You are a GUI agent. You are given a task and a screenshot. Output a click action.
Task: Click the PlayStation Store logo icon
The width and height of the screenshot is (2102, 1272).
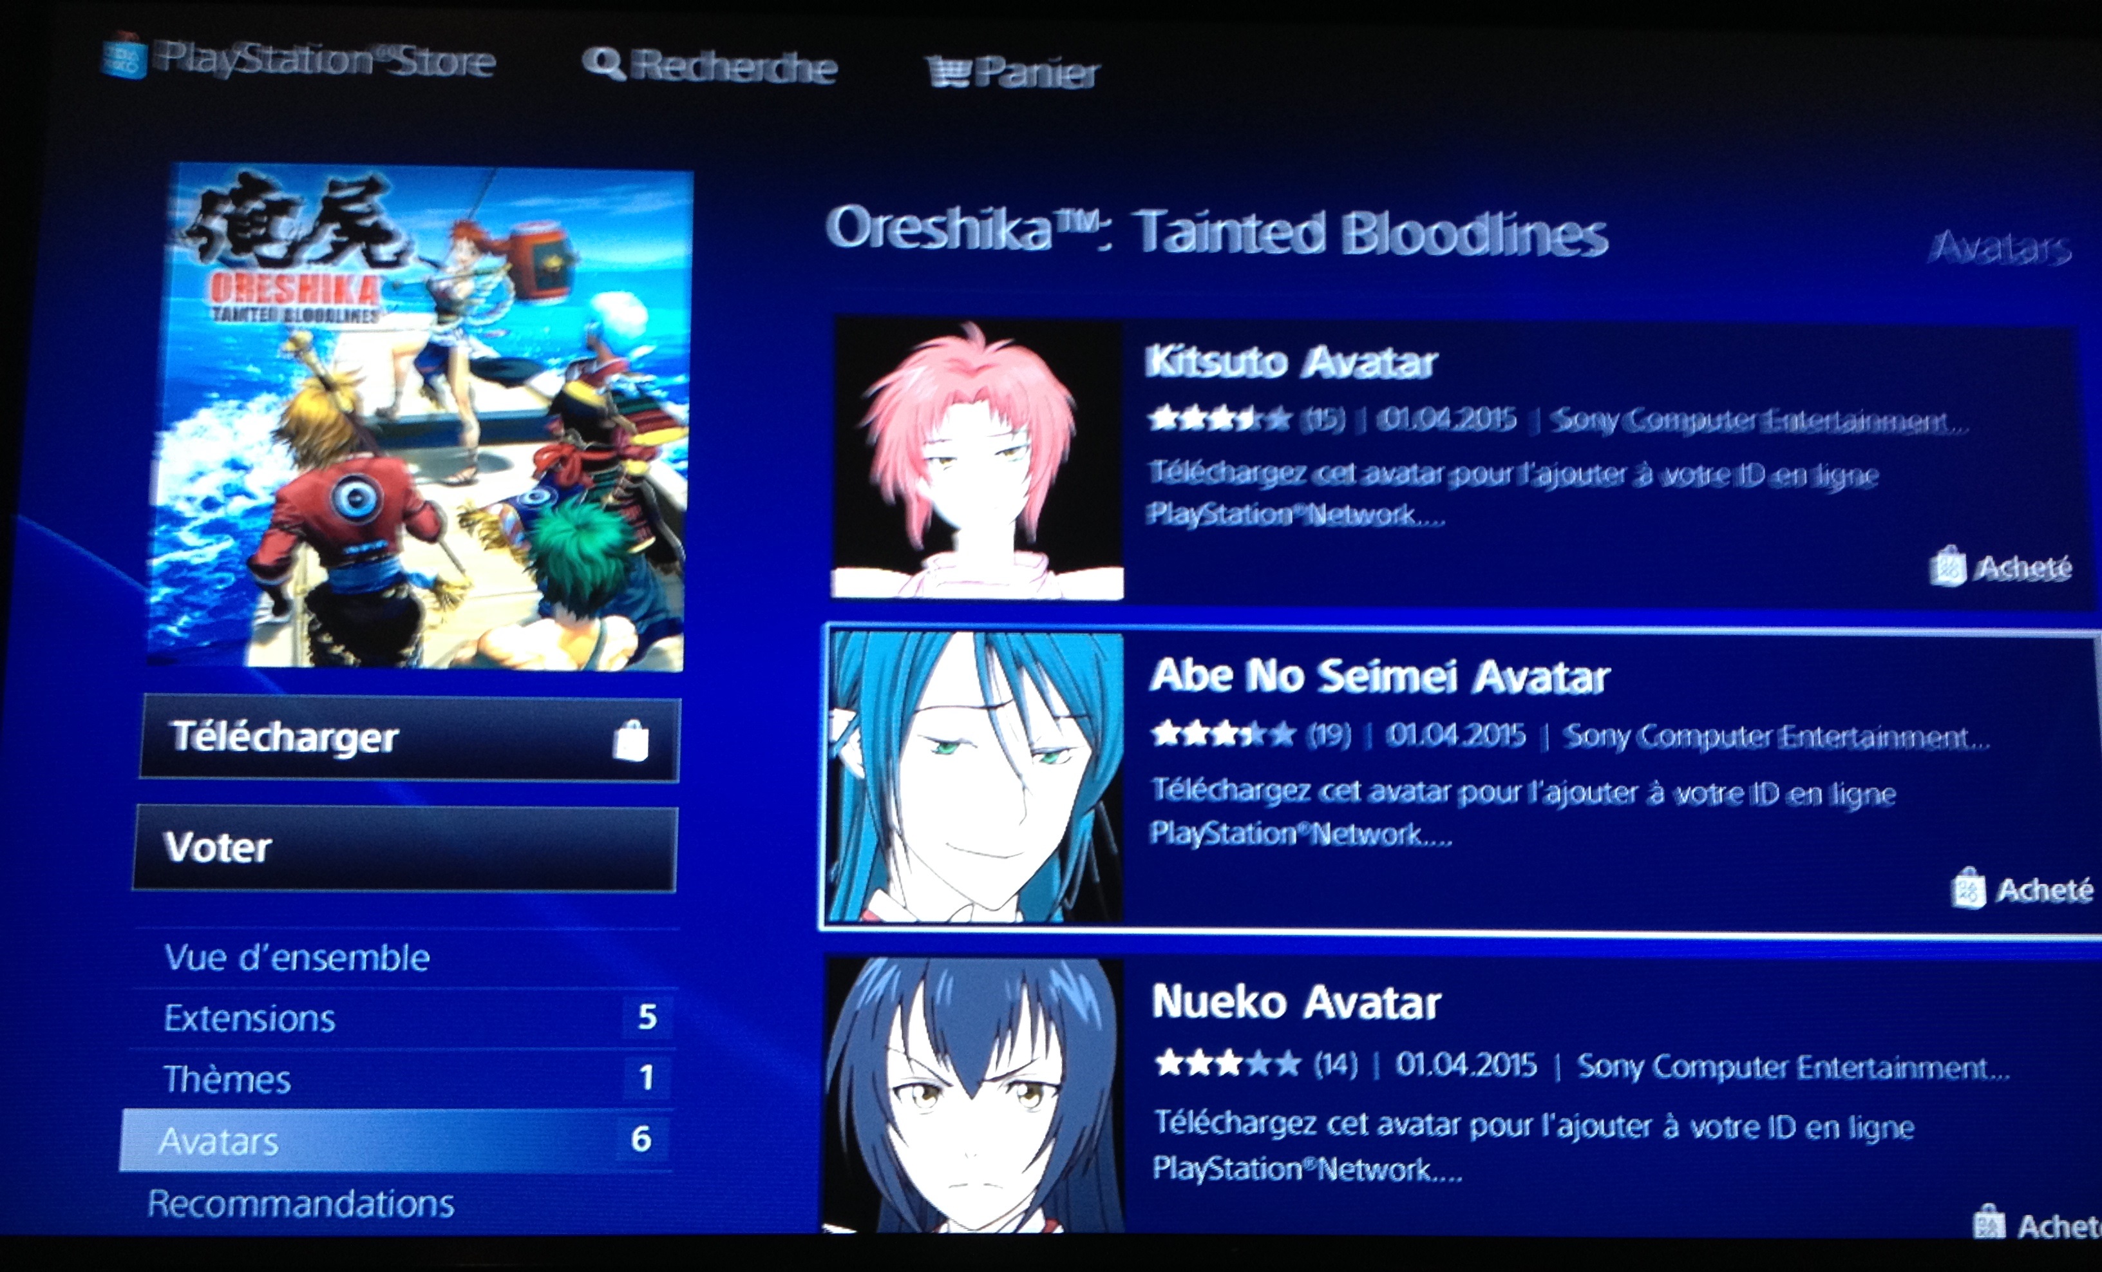[x=124, y=56]
